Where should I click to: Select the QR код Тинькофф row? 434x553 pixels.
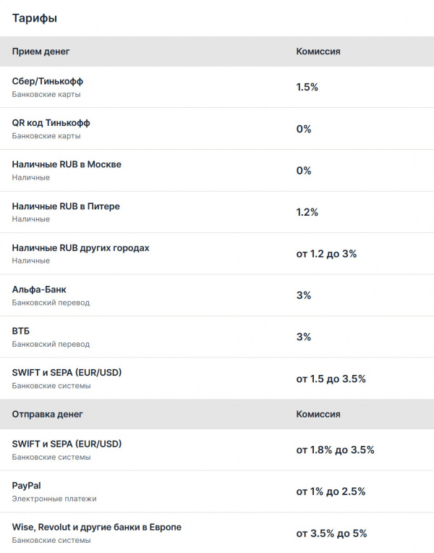[x=51, y=123]
